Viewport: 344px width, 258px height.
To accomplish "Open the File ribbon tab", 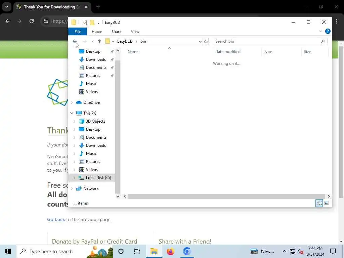I will point(78,32).
